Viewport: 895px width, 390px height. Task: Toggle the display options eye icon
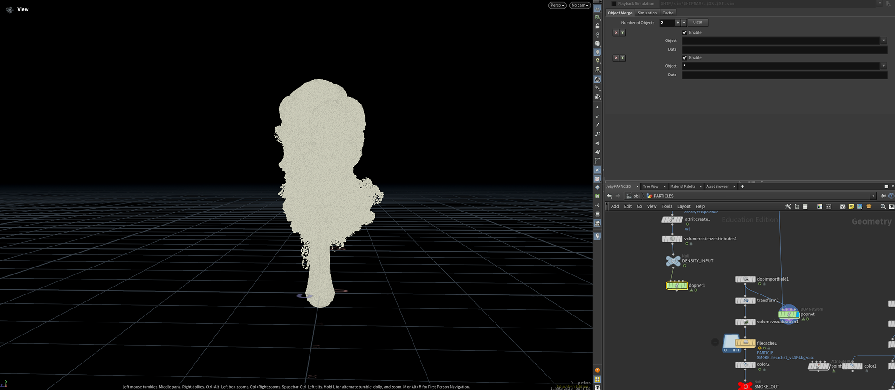892,206
